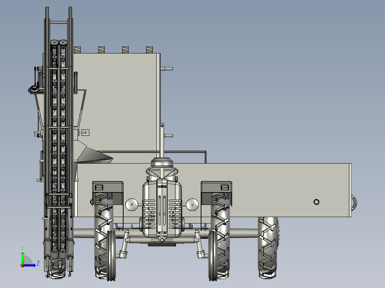Viewport: 385px width, 288px height.
Task: Select the tractor's right round headlight
Action: [192, 205]
